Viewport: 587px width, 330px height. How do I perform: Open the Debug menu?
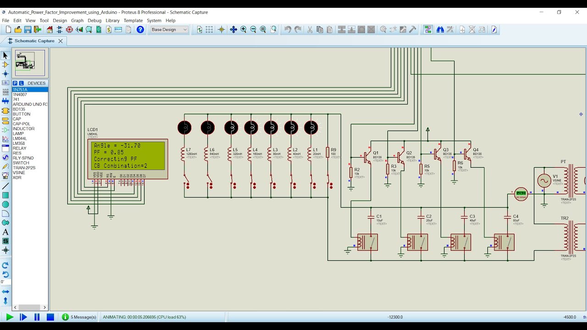point(94,21)
